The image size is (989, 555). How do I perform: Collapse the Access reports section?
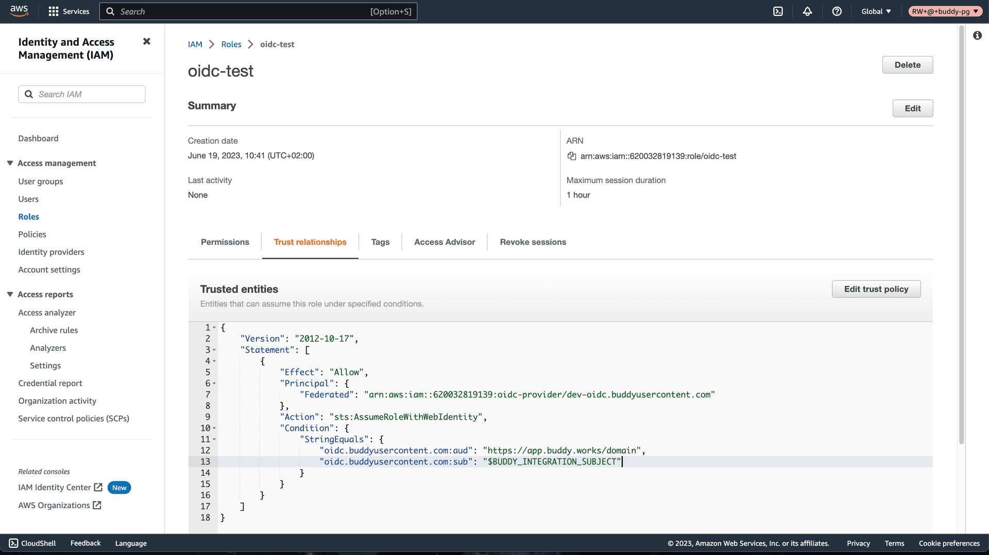(10, 294)
